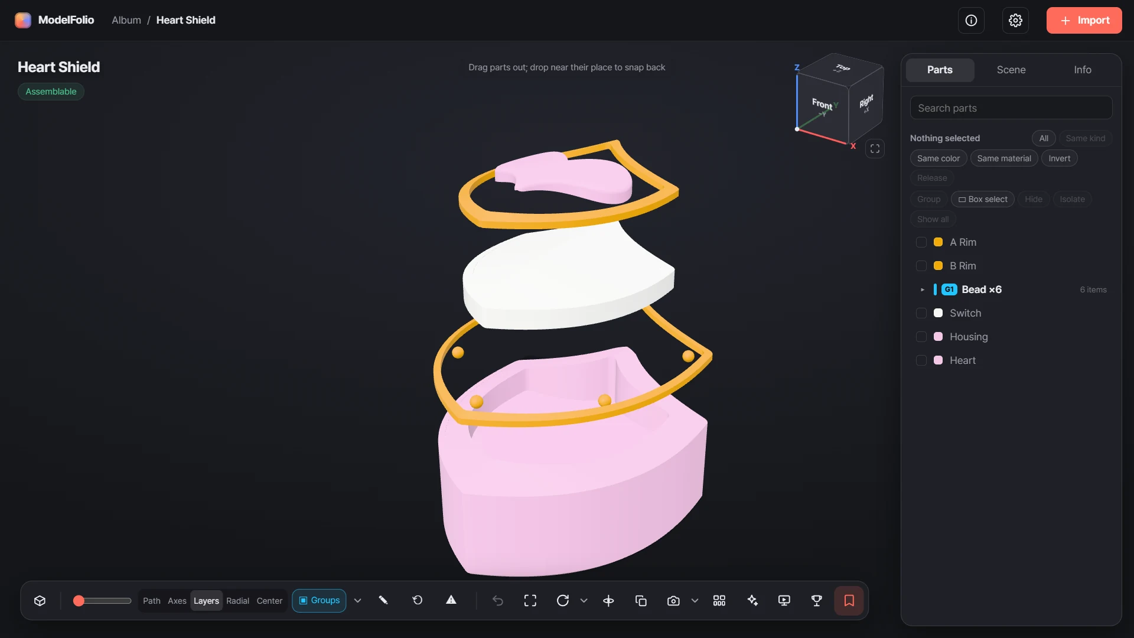Check the Switch part checkbox
Viewport: 1134px width, 638px height.
click(x=921, y=313)
